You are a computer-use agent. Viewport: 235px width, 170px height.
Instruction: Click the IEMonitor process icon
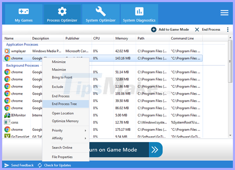point(7,115)
